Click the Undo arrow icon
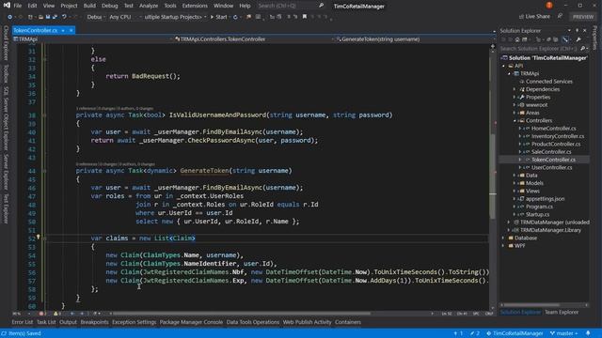This screenshot has width=602, height=338. [64, 17]
